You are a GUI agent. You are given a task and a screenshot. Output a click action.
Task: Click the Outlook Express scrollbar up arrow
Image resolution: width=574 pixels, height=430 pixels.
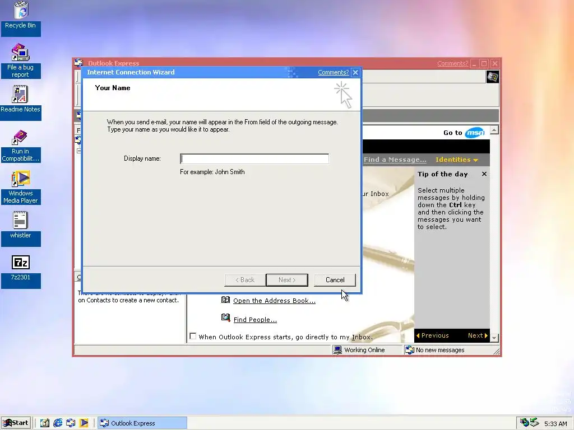click(494, 130)
